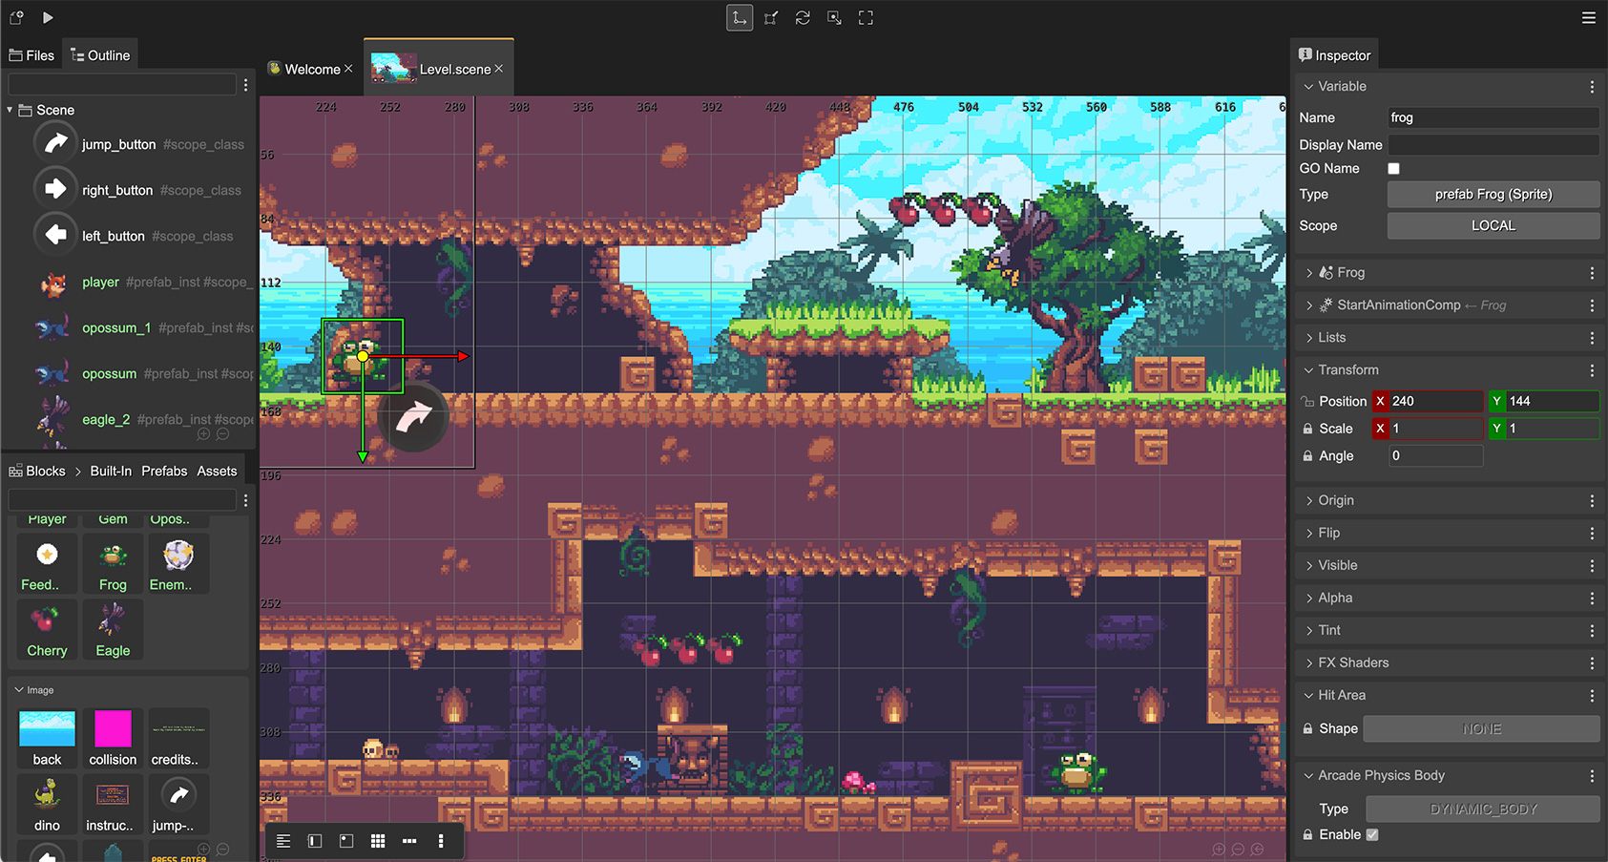
Task: Collapse the Transform section in the Inspector
Action: [1308, 369]
